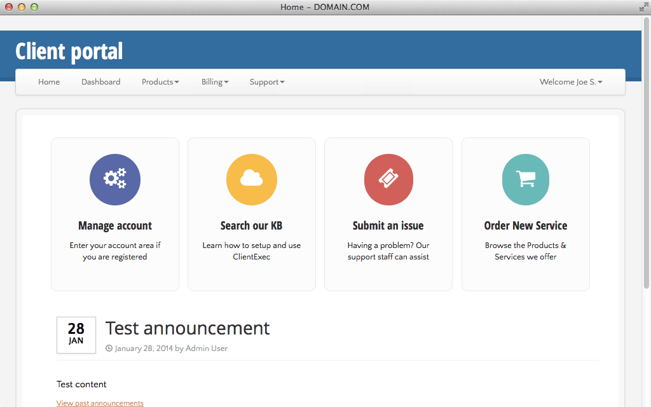This screenshot has width=651, height=407.
Task: Click the shopping cart icon for ordering
Action: click(525, 179)
